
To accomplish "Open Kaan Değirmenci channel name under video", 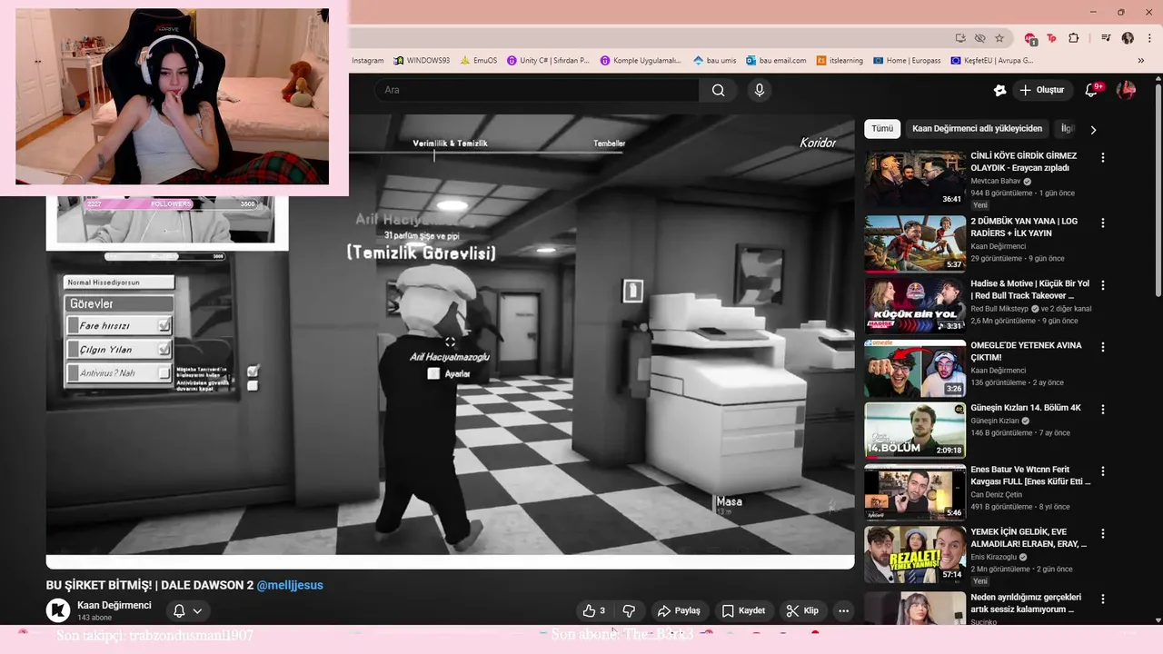I will pyautogui.click(x=114, y=605).
